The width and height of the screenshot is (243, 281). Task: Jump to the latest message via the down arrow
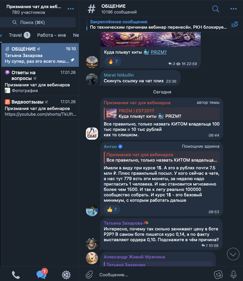[233, 254]
